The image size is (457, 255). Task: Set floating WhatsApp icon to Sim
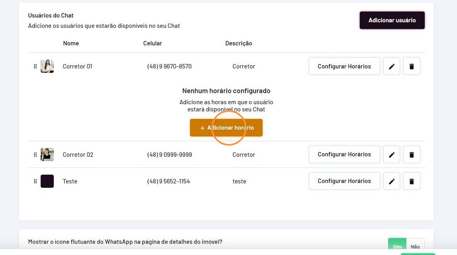coord(397,244)
